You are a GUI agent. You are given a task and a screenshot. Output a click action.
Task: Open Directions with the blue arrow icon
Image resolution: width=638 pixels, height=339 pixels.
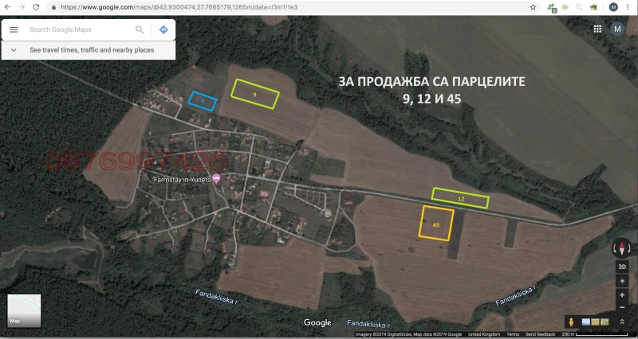pyautogui.click(x=163, y=29)
